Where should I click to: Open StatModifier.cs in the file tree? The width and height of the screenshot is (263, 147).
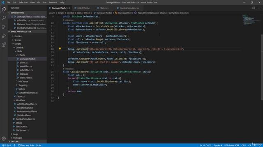click(x=24, y=115)
